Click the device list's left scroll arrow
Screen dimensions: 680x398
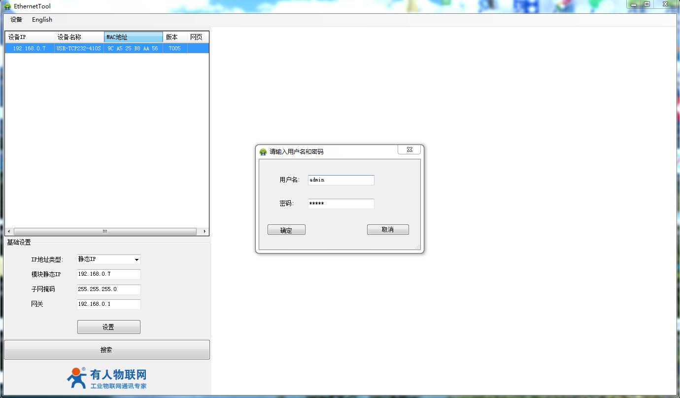[x=8, y=231]
